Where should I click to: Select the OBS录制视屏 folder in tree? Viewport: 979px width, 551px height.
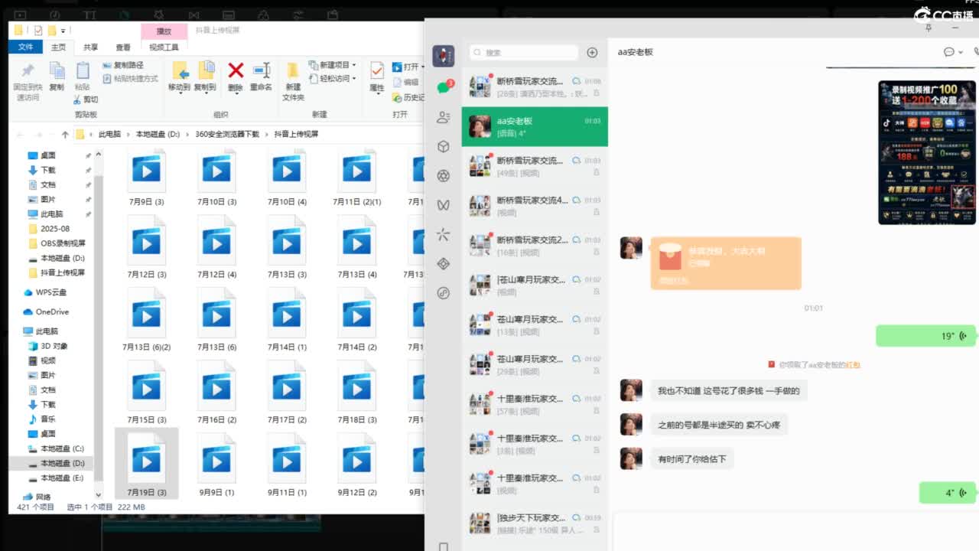(56, 243)
